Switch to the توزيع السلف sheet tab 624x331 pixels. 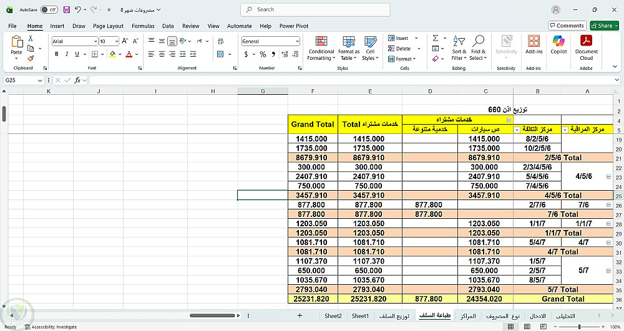(x=394, y=316)
